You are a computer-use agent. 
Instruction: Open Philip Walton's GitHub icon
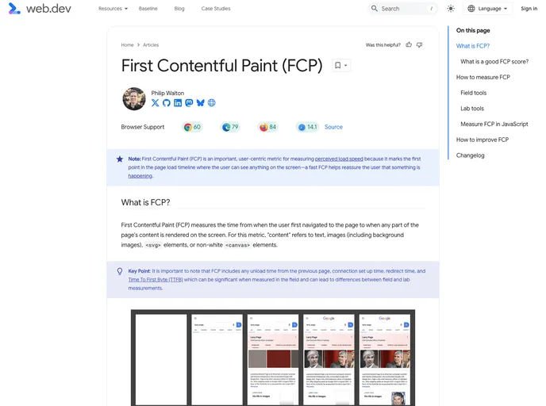pyautogui.click(x=167, y=102)
